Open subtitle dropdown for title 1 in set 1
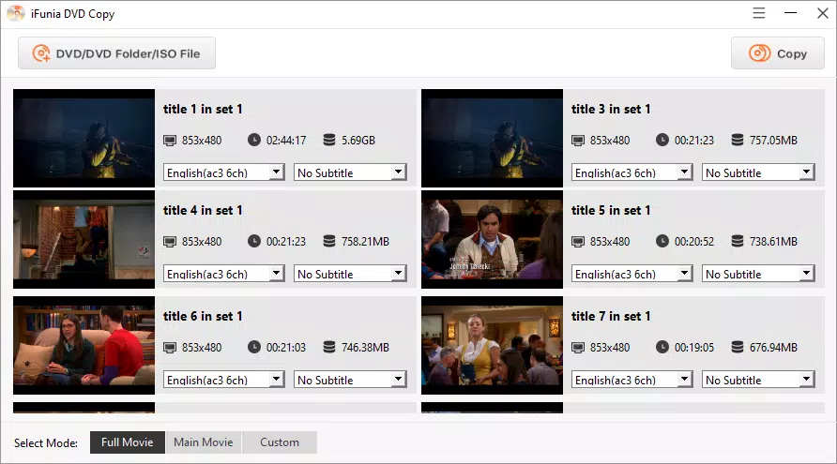This screenshot has width=837, height=464. point(350,172)
